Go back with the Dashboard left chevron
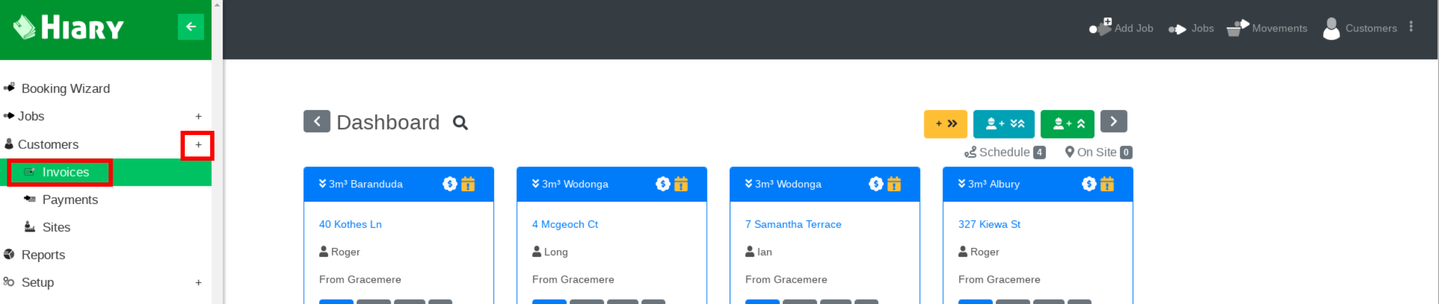 point(317,121)
